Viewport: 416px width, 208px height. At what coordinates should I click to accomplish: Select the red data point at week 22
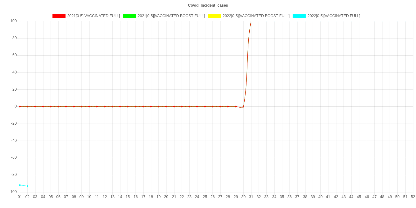tap(182, 107)
